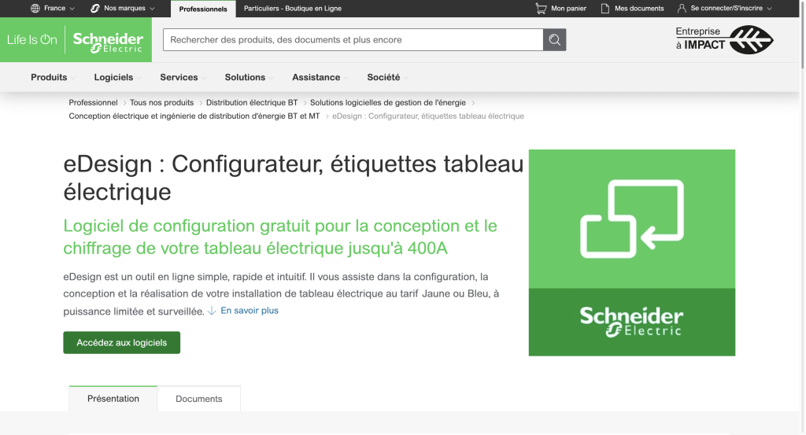Open the shopping cart Mon panier
The image size is (806, 435).
560,9
